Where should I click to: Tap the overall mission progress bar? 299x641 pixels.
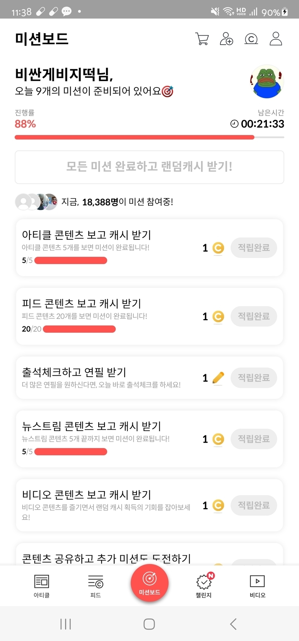point(149,137)
